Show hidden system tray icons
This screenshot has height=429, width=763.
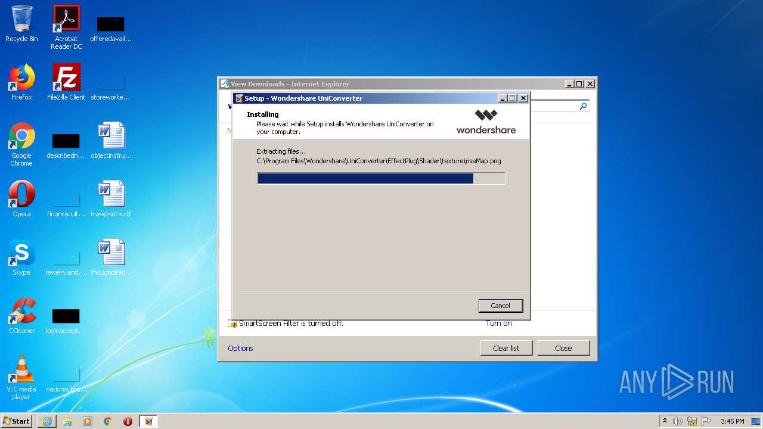(665, 421)
